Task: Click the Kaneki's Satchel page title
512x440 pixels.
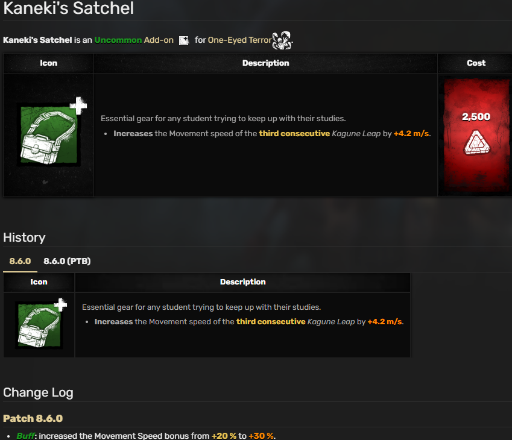Action: (x=68, y=8)
